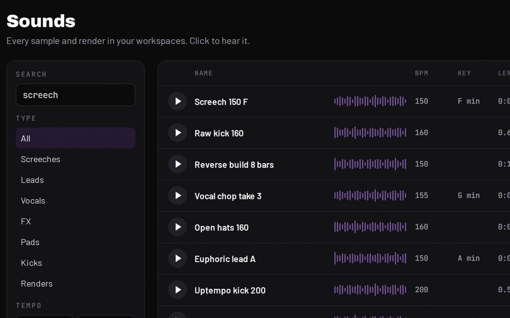Play Reverse build 8 bars sound
Image resolution: width=510 pixels, height=318 pixels.
(x=177, y=164)
